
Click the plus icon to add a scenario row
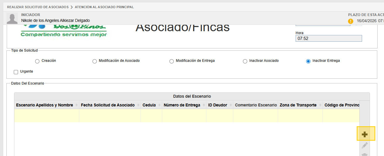tap(365, 134)
